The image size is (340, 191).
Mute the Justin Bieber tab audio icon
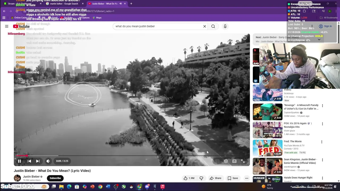point(121,4)
